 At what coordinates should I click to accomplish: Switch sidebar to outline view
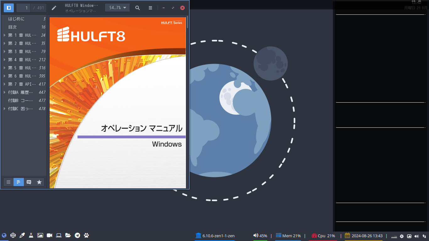tap(19, 182)
